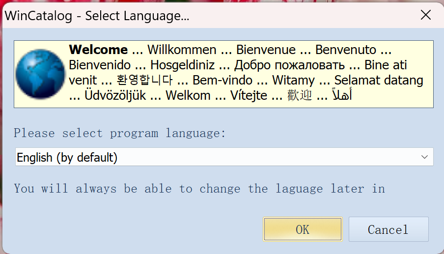This screenshot has height=254, width=444.
Task: Click the Italian 'Benvenuto' greeting
Action: (x=345, y=50)
